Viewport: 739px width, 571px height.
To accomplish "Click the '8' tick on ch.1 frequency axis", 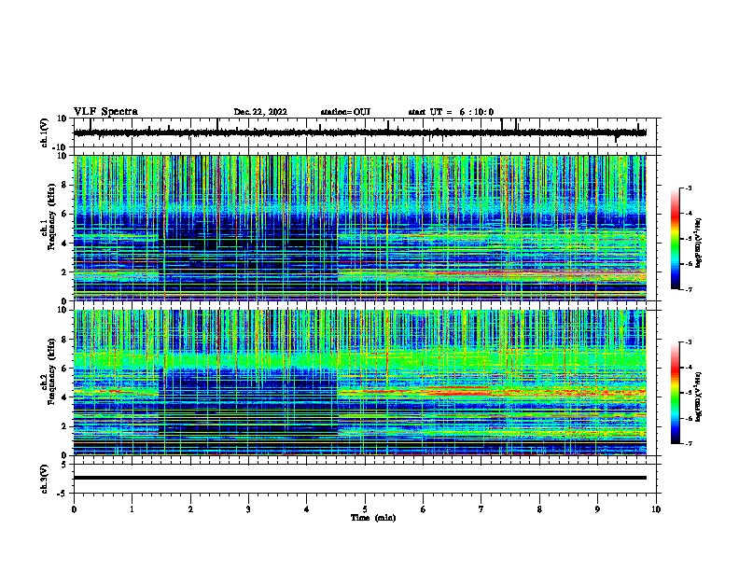I will tap(64, 185).
